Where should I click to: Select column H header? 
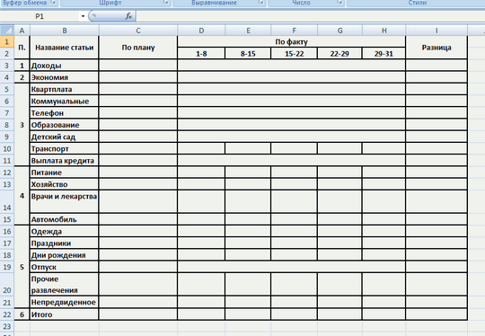click(x=384, y=31)
